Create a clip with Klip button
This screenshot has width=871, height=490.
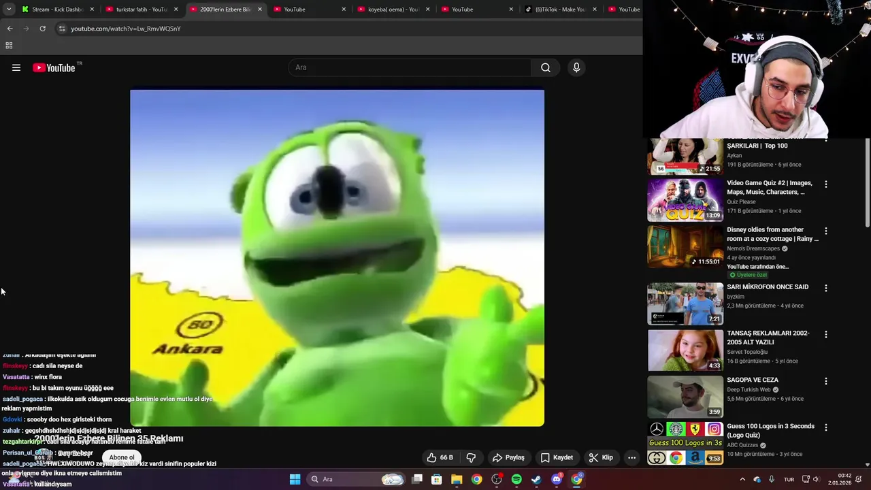(x=601, y=457)
